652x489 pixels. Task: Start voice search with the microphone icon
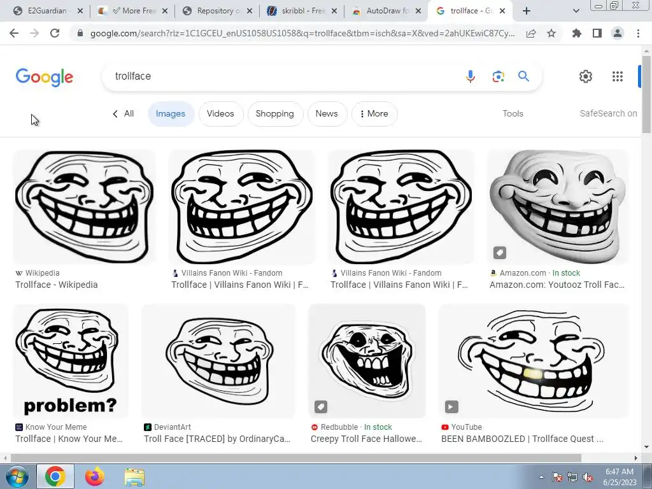pos(471,76)
